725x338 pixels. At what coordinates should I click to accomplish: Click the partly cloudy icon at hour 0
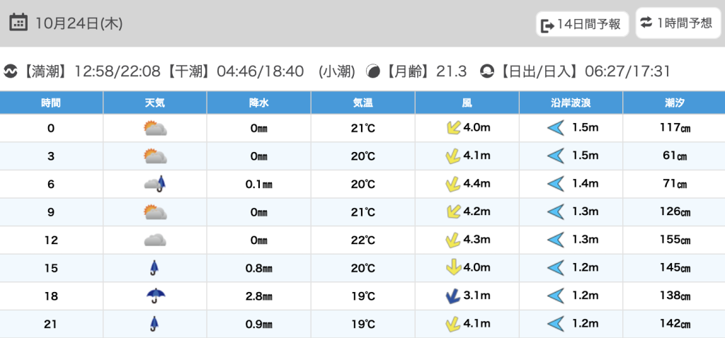tap(154, 128)
